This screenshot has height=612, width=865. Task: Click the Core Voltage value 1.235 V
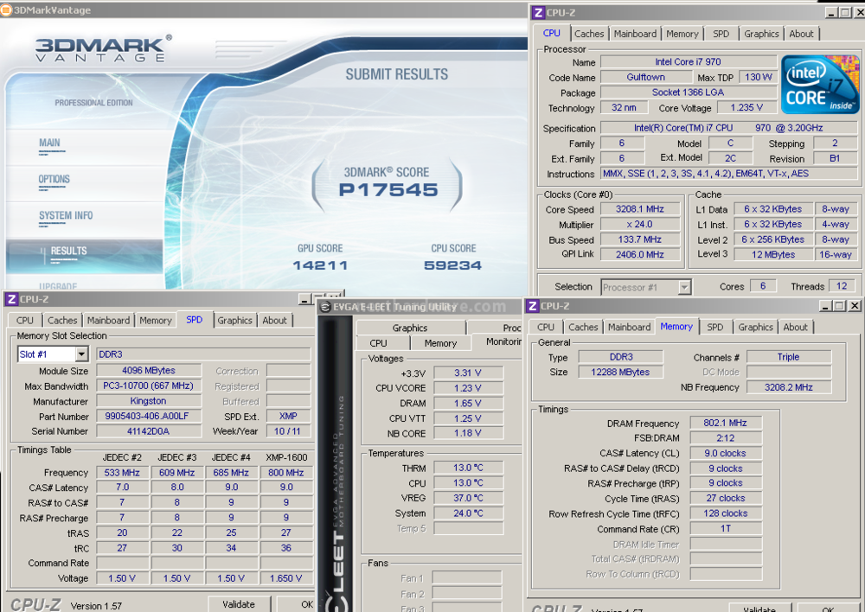pyautogui.click(x=746, y=107)
